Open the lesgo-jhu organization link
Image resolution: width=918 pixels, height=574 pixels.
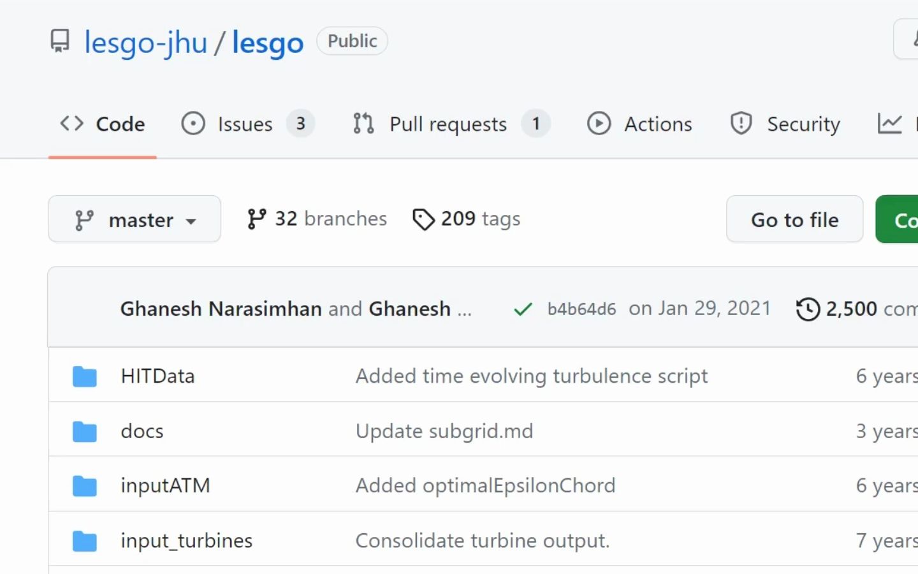pos(146,43)
